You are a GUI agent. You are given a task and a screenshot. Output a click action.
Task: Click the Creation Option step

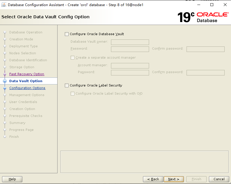22,109
